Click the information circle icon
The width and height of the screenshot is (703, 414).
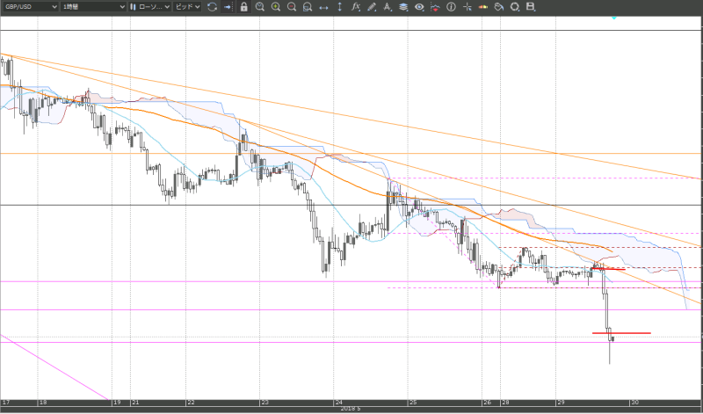pos(451,7)
